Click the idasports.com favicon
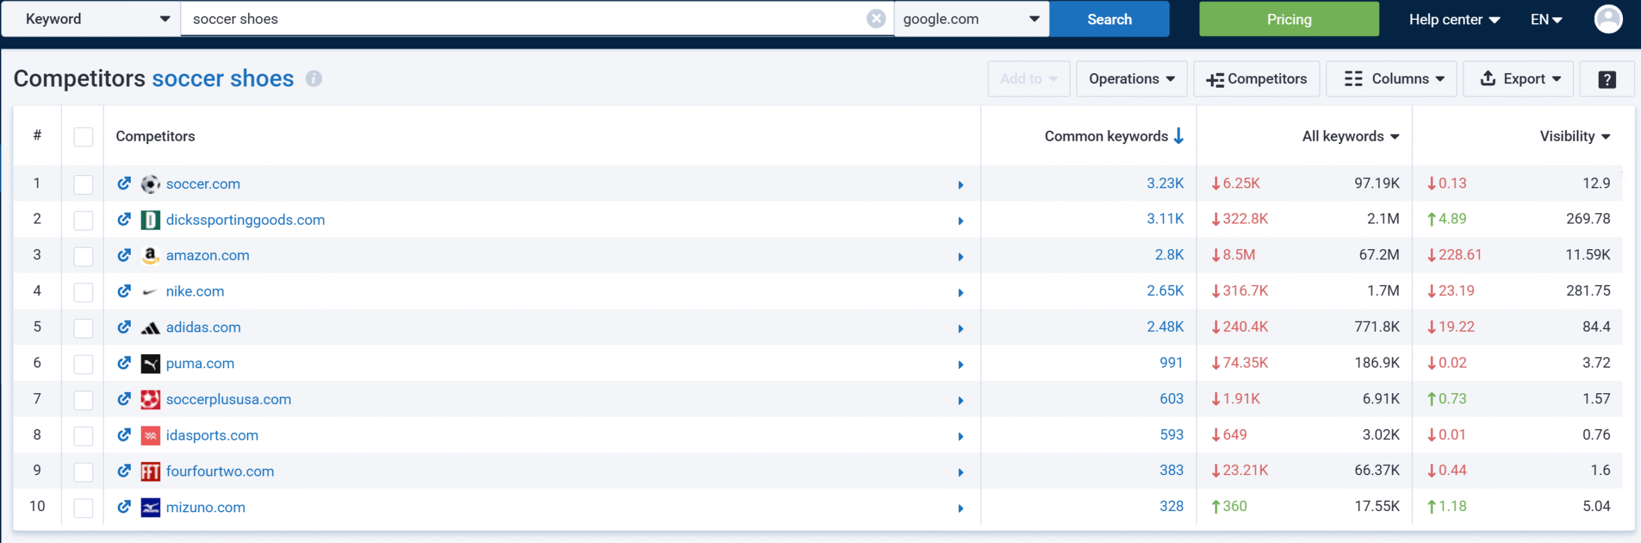Viewport: 1641px width, 543px height. point(150,435)
